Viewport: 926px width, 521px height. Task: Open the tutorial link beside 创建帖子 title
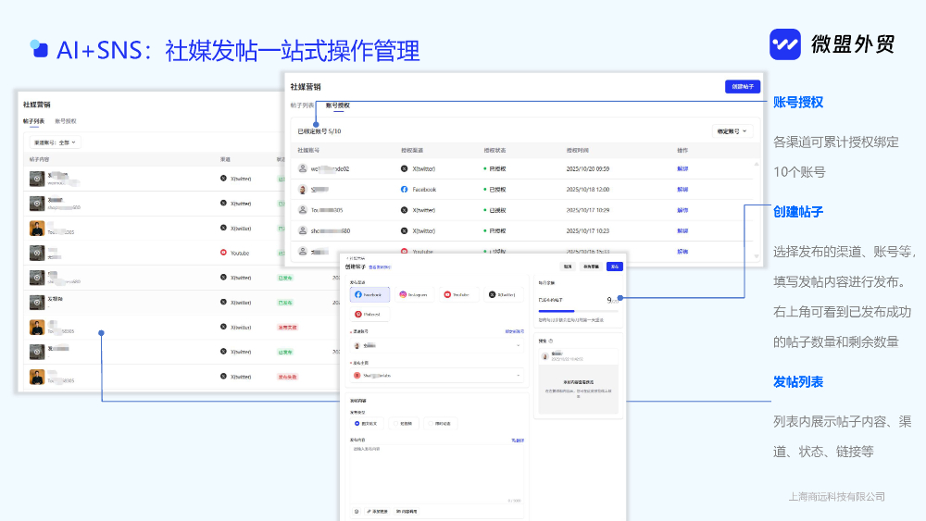[x=380, y=267]
